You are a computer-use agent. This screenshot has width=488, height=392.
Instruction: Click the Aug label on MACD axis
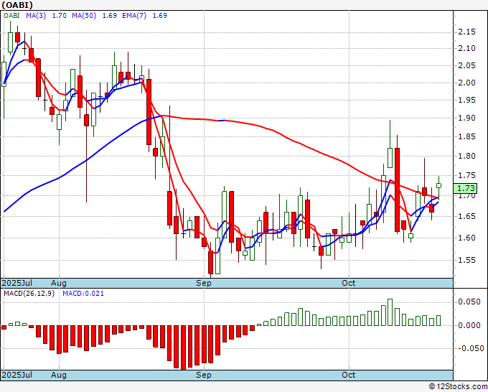(59, 375)
